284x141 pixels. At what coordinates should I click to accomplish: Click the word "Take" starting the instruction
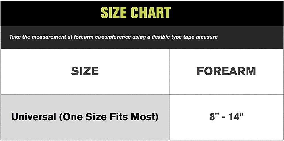pyautogui.click(x=14, y=37)
